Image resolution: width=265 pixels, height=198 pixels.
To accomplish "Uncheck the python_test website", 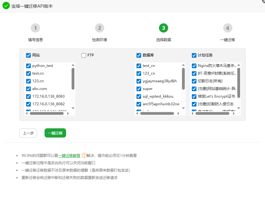I will [x=28, y=66].
